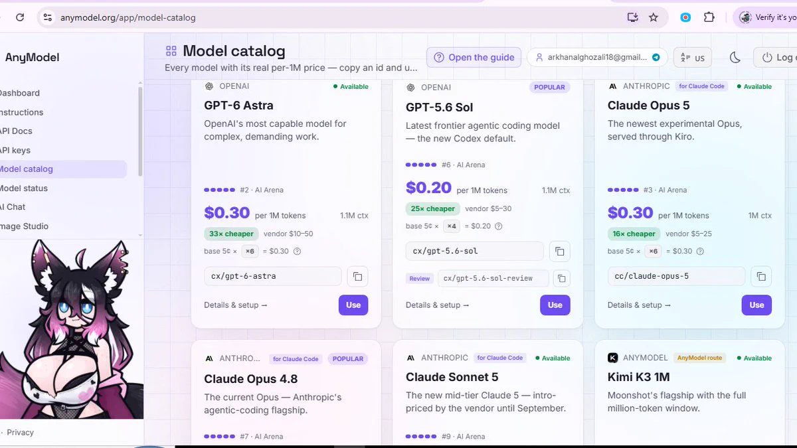This screenshot has width=797, height=448.
Task: Click the Model catalog grid icon in the header
Action: point(171,51)
